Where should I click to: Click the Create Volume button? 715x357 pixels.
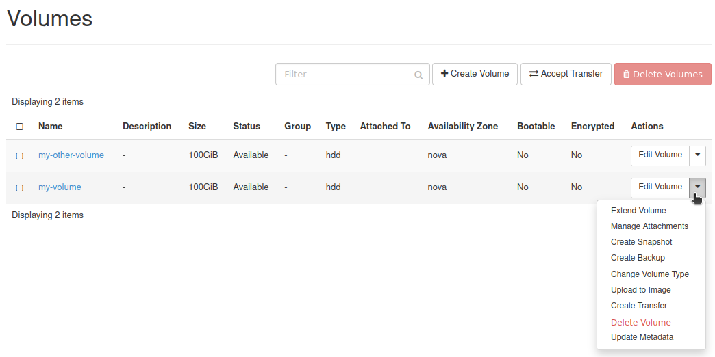point(475,74)
